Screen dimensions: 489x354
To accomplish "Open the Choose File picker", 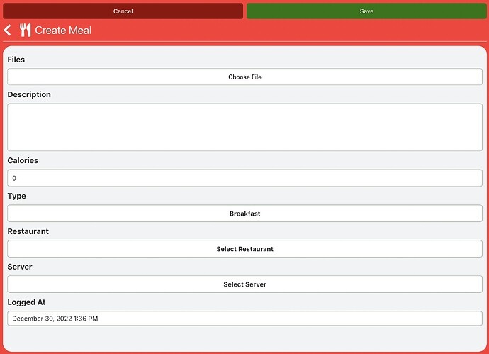I will click(x=244, y=77).
